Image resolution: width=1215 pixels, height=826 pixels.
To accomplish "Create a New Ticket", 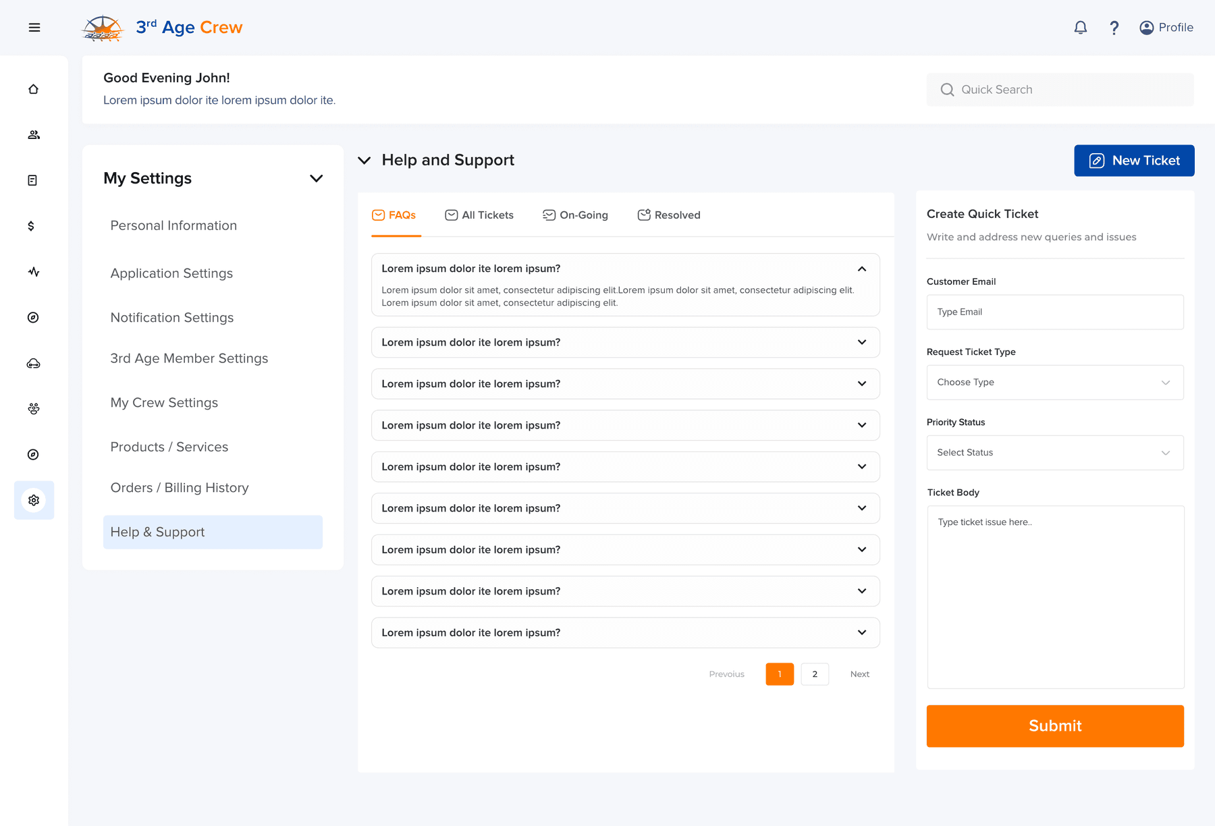I will click(1134, 161).
